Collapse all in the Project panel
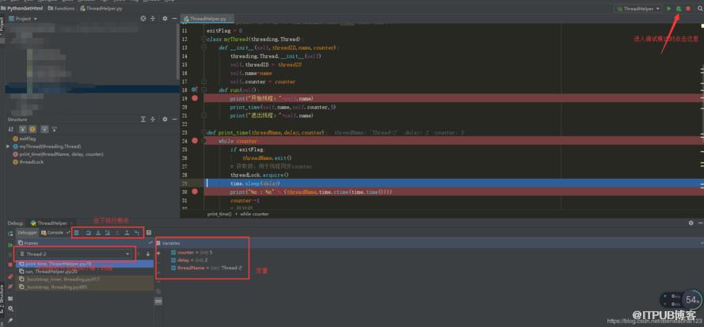The image size is (704, 327). click(x=153, y=18)
